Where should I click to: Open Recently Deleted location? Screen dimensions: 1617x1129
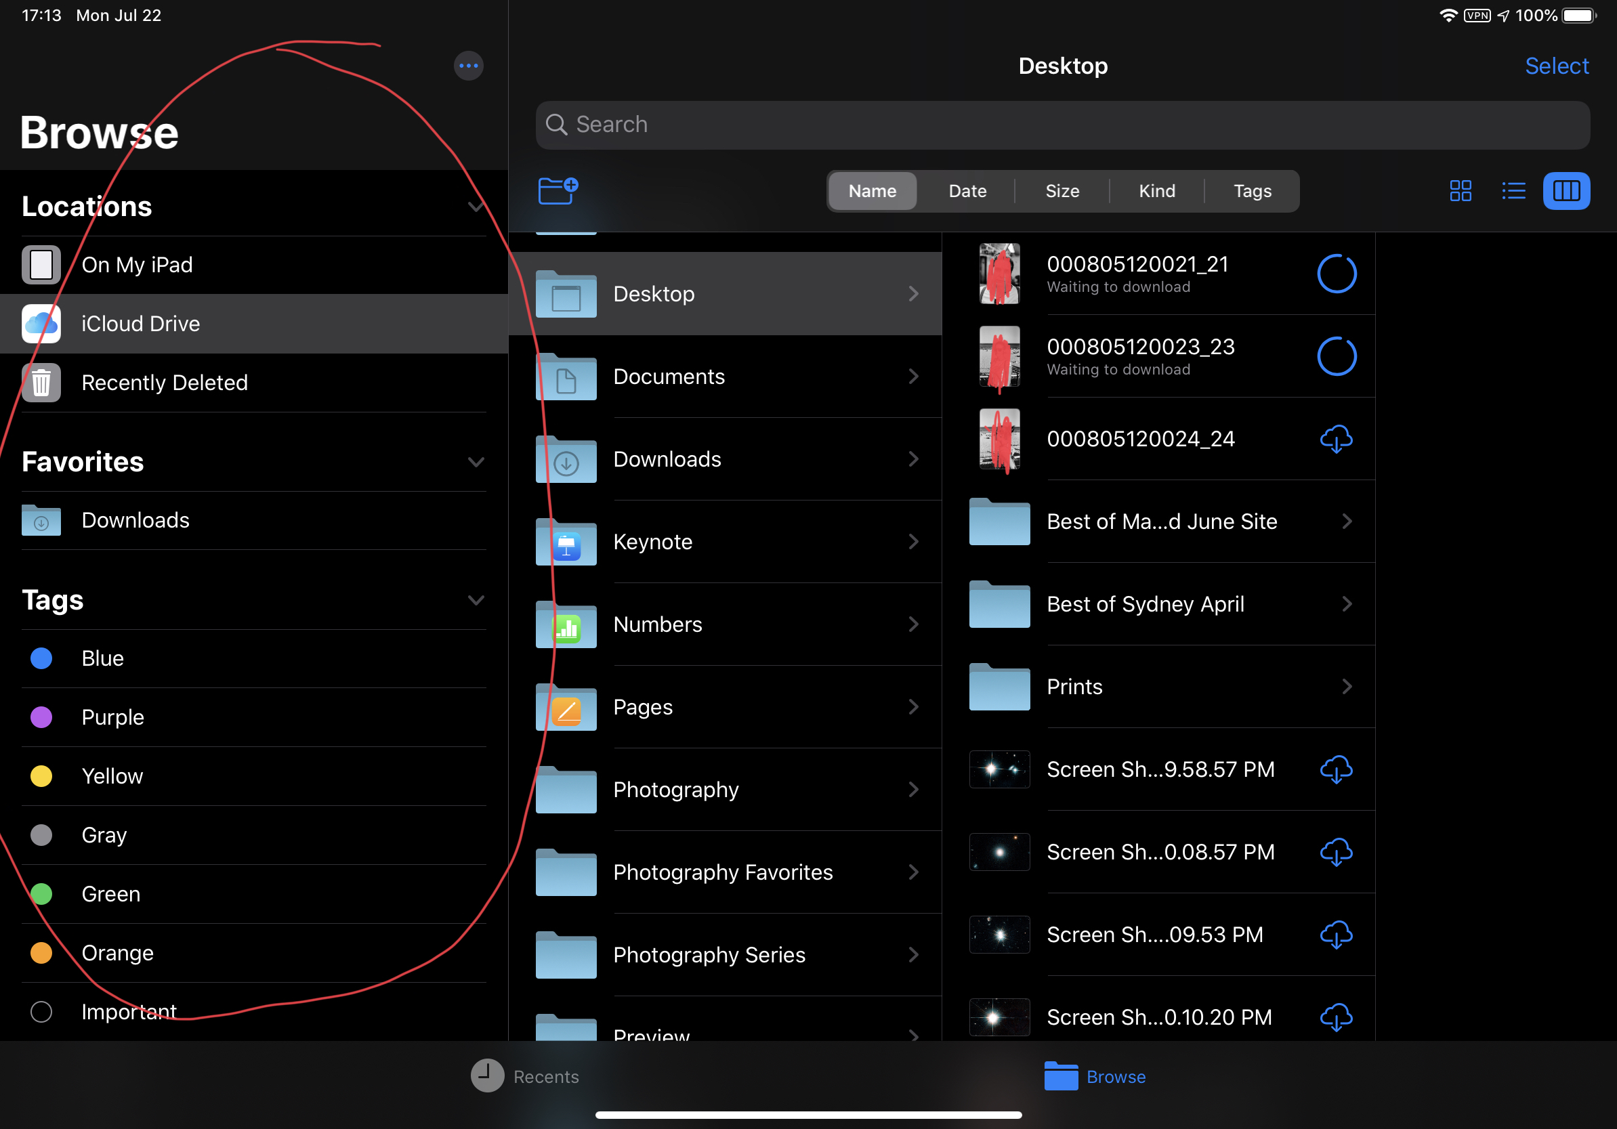(x=253, y=383)
